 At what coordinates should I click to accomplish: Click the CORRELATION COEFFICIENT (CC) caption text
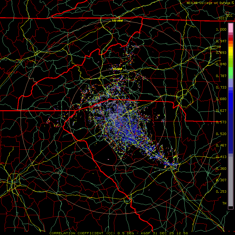pos(82,233)
